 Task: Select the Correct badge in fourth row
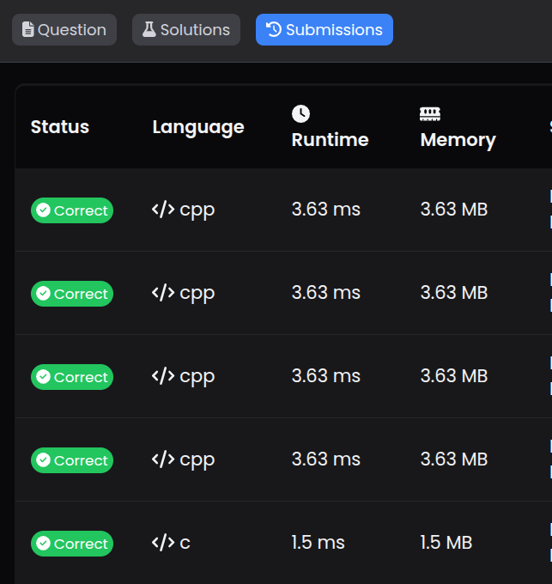[x=72, y=460]
